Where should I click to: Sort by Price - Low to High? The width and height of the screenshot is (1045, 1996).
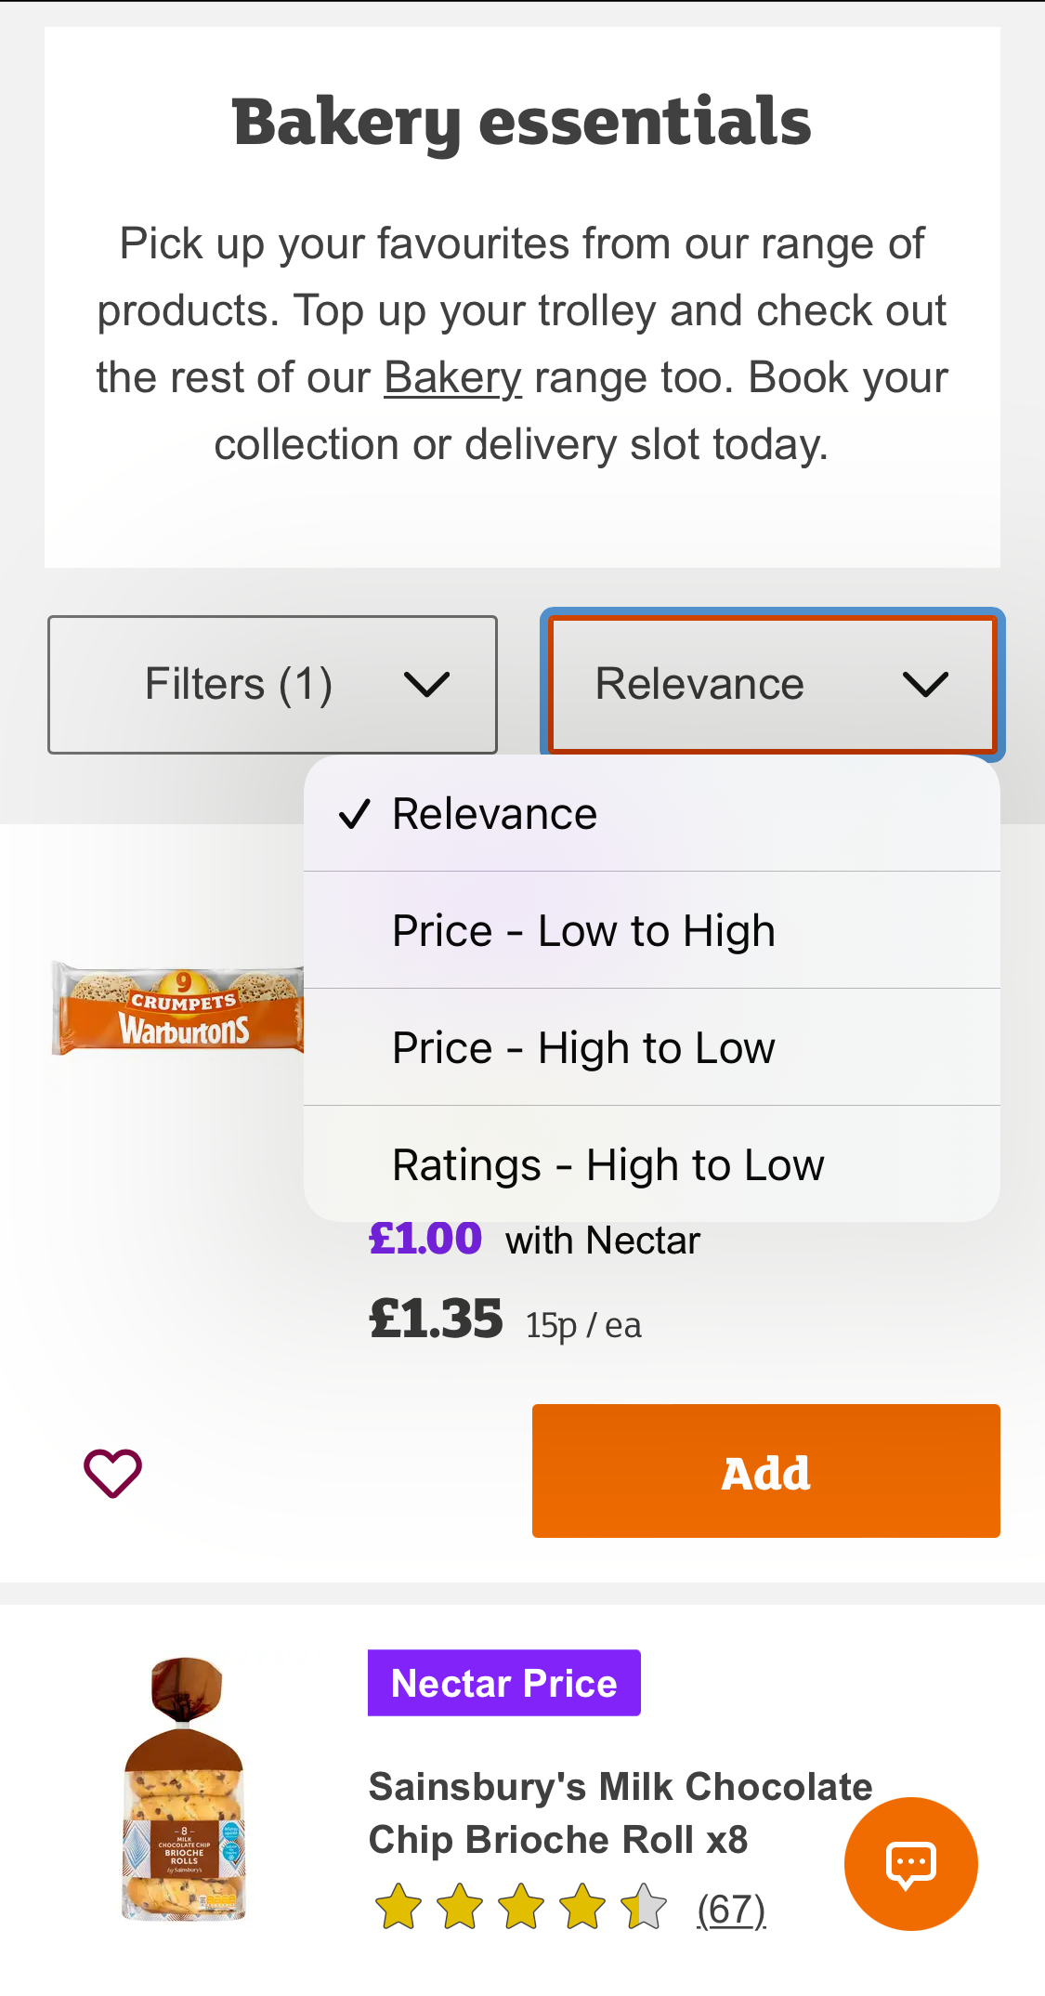[x=583, y=931]
